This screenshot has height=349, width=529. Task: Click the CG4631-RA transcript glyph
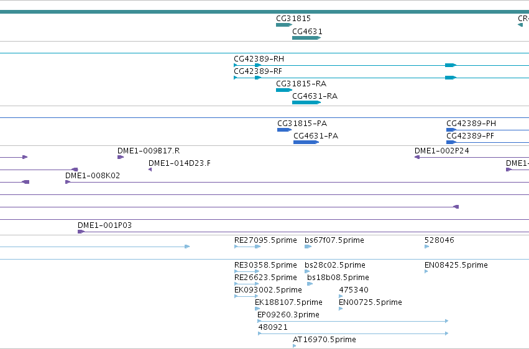306,102
